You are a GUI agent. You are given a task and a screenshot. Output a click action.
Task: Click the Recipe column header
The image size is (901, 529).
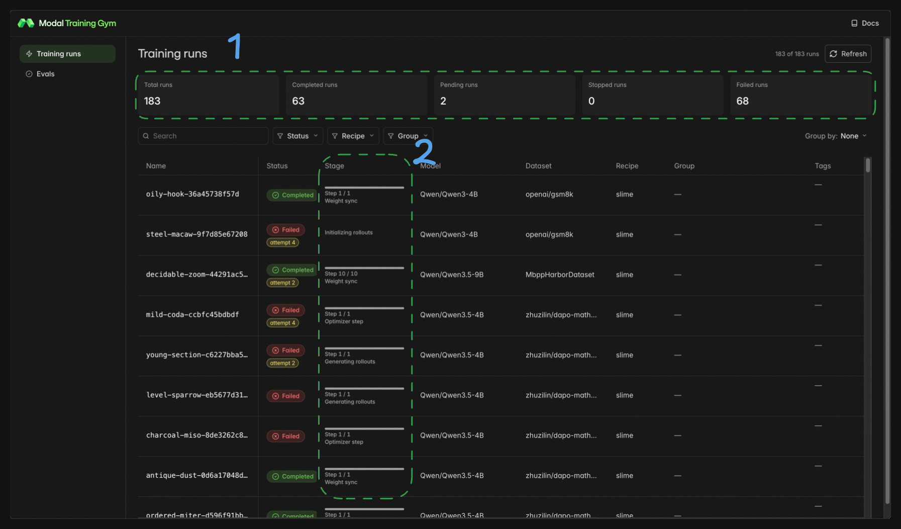pyautogui.click(x=627, y=166)
